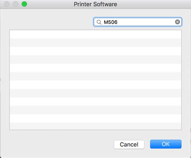This screenshot has height=158, width=191.
Task: Select the eighth row of the results list
Action: [x=95, y=93]
